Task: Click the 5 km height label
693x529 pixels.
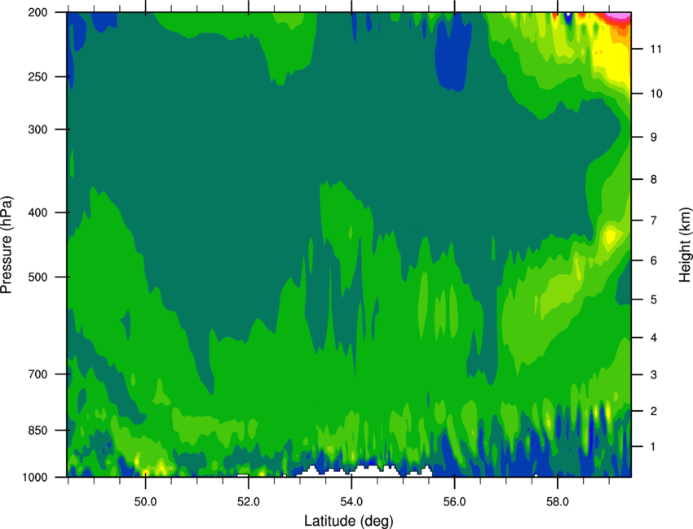Action: tap(653, 299)
